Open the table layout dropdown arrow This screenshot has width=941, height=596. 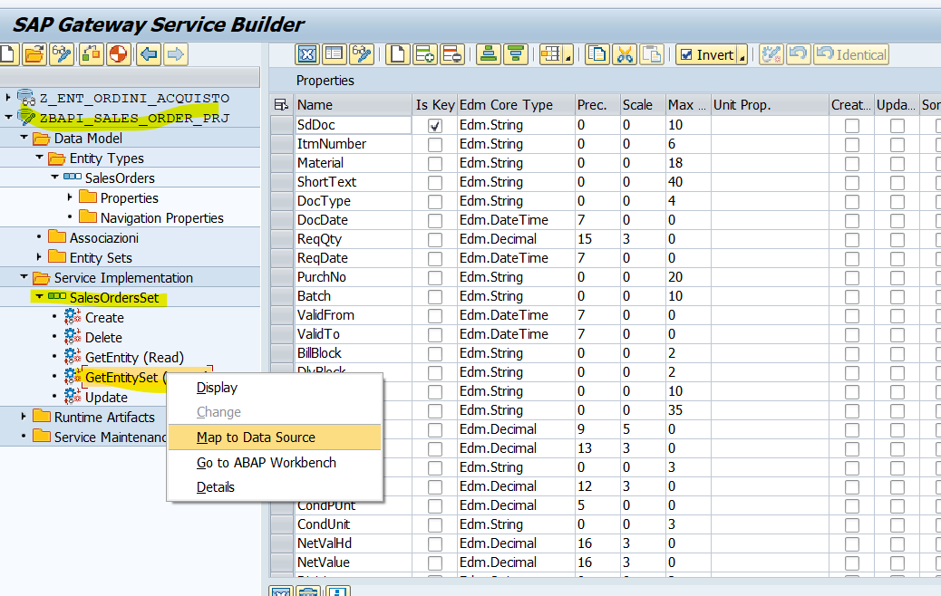pos(568,58)
